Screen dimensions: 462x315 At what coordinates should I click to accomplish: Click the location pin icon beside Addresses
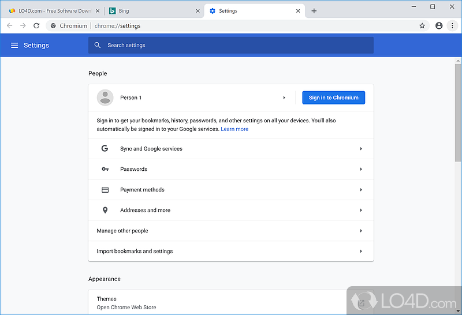[x=105, y=210]
